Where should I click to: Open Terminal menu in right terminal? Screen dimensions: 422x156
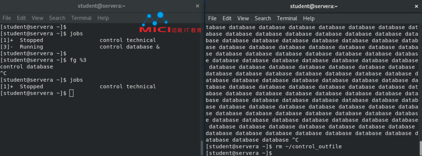[x=287, y=18]
